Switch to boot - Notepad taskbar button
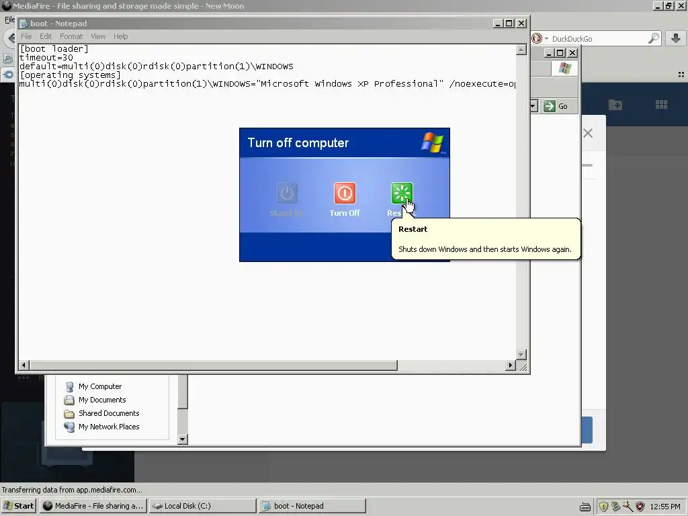The width and height of the screenshot is (688, 516). pos(312,506)
